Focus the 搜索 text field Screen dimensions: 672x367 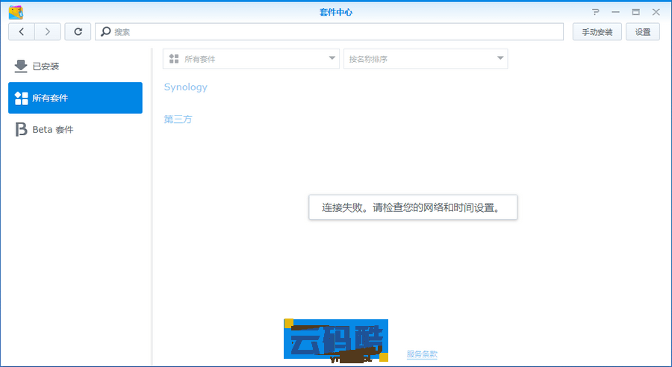(336, 31)
